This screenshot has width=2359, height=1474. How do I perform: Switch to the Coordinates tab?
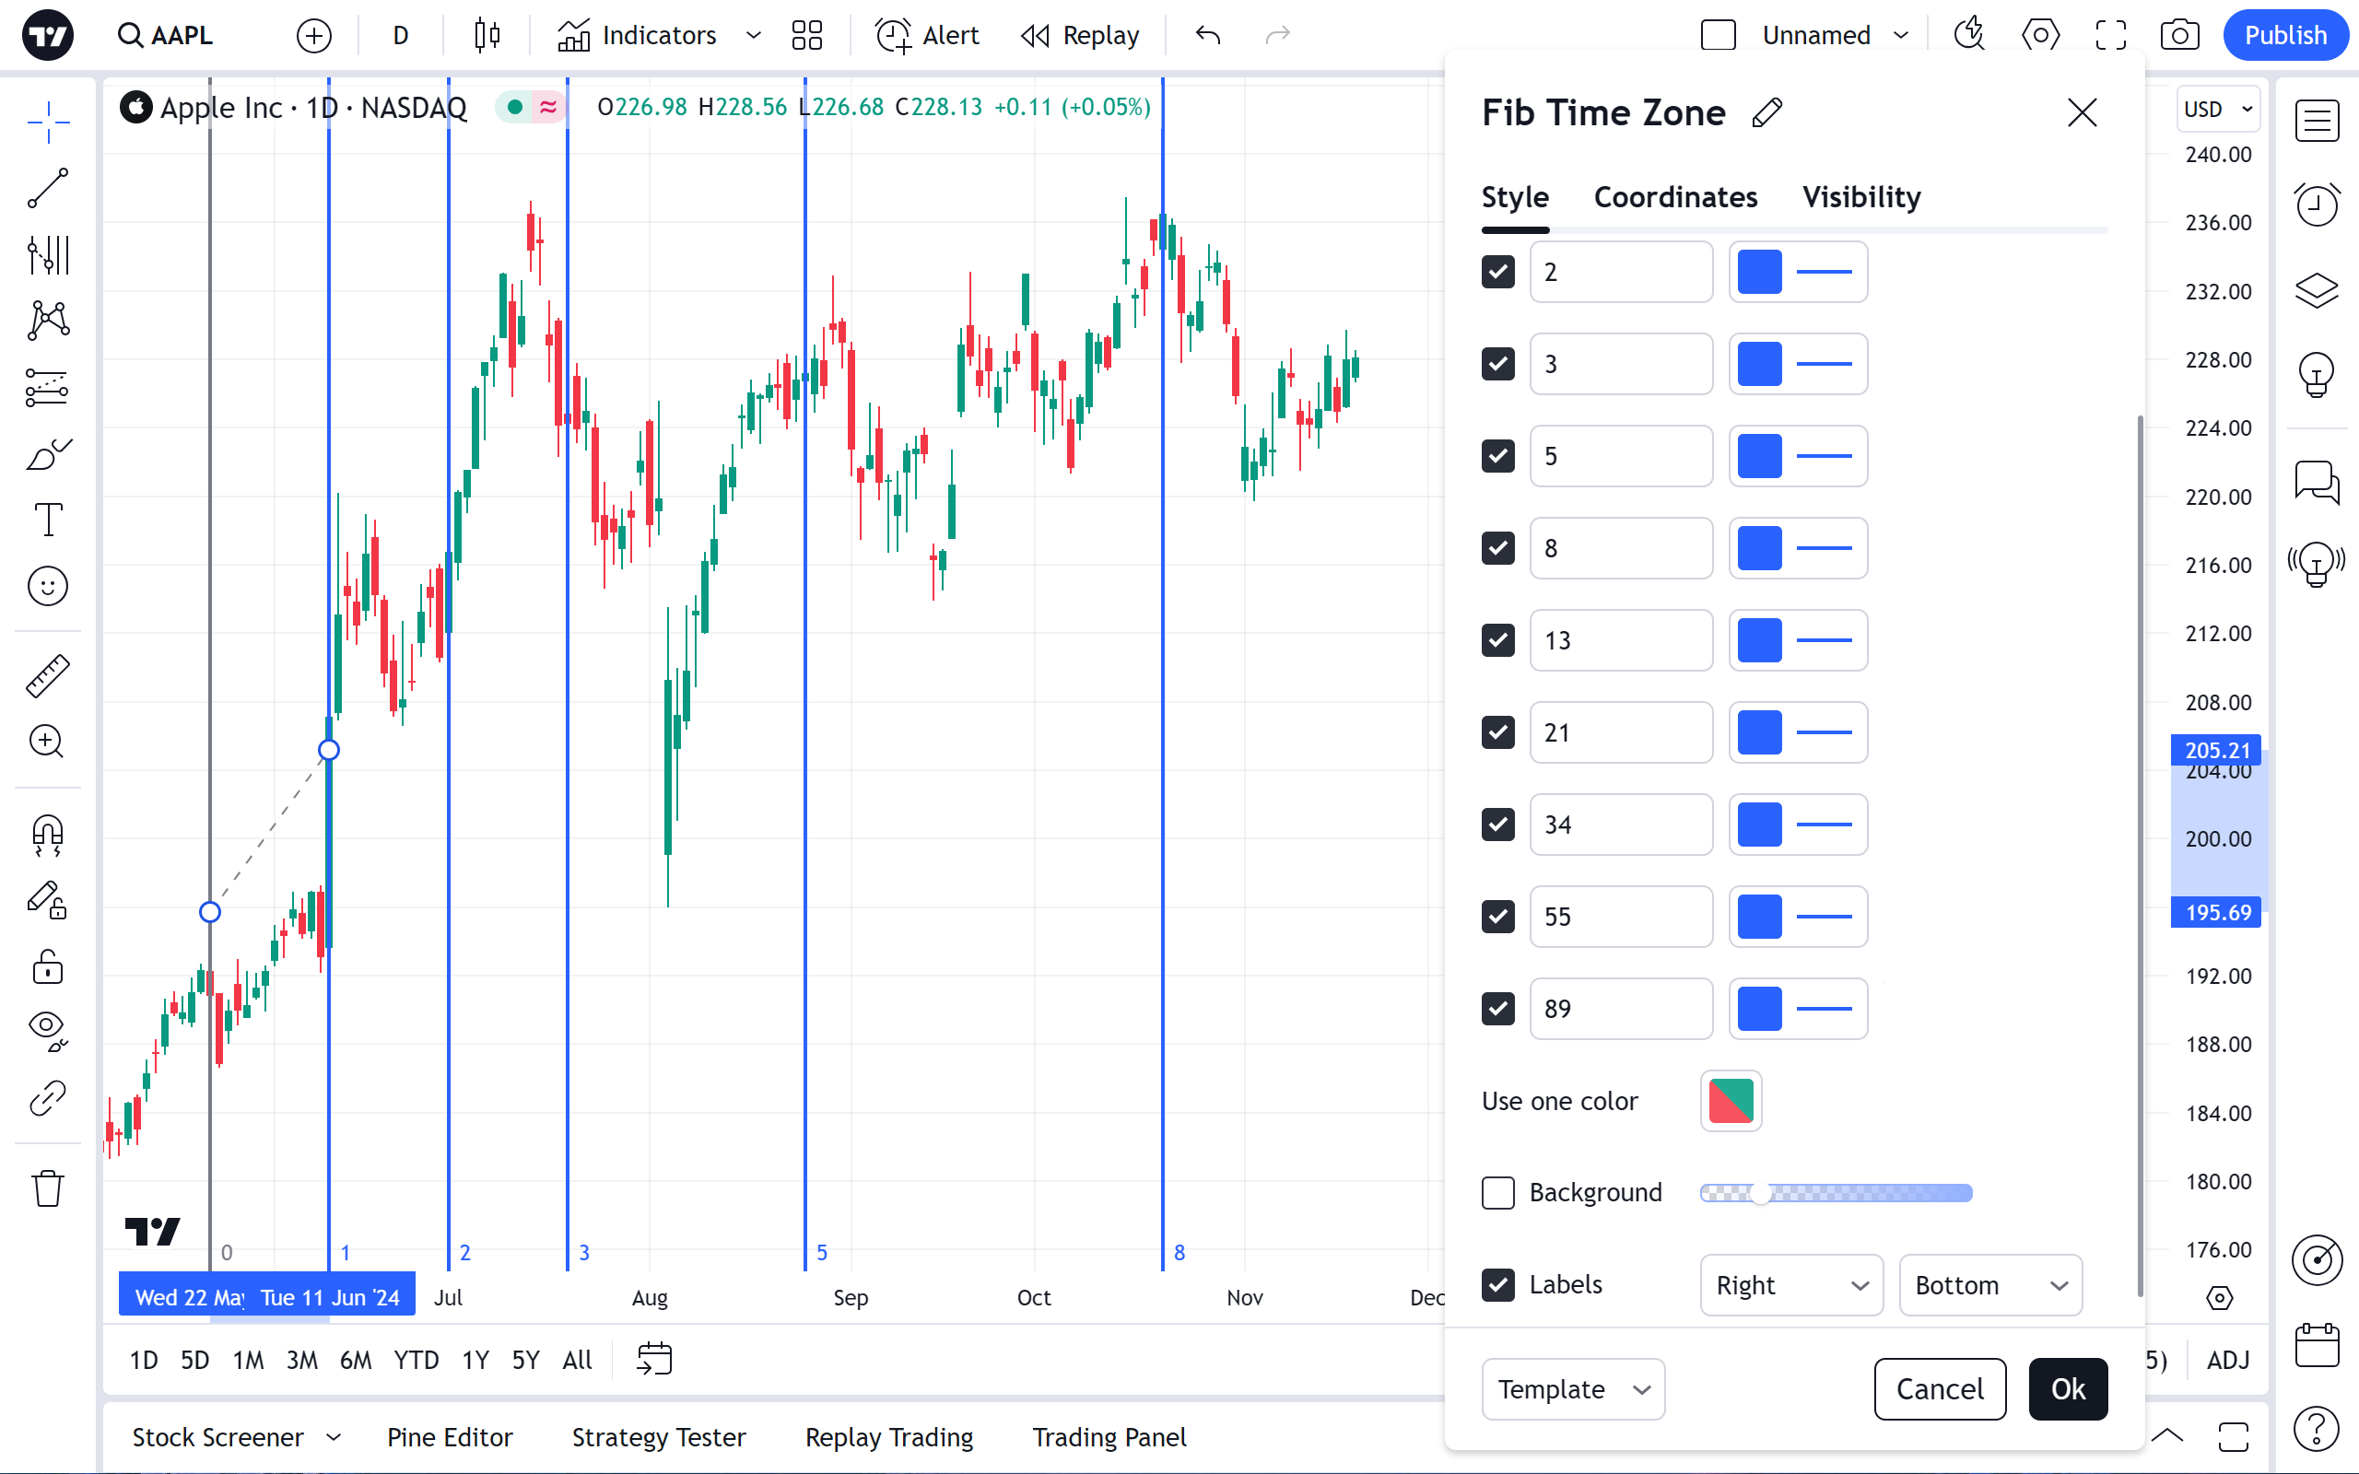1674,197
